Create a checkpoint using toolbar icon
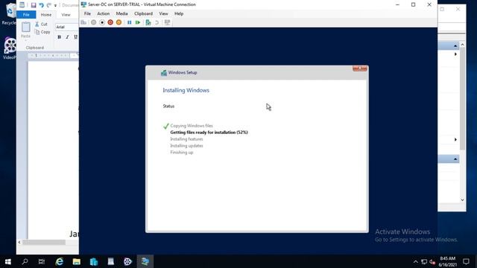477x268 pixels. pyautogui.click(x=148, y=22)
